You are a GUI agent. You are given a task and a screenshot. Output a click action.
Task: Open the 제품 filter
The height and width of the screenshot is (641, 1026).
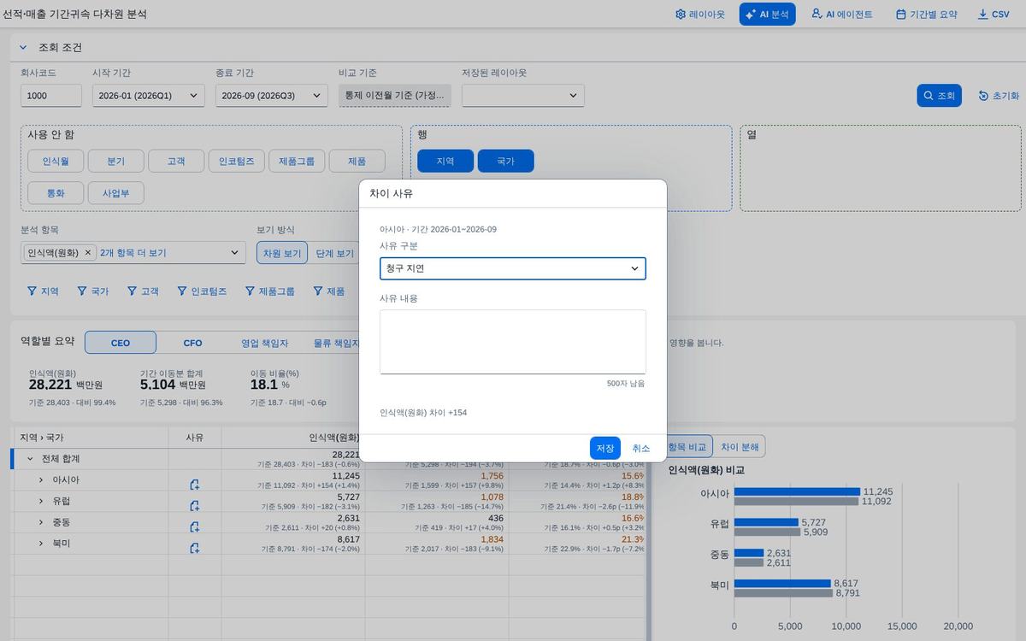pyautogui.click(x=329, y=291)
